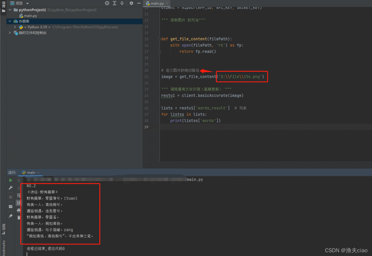Expand the 临时文件和控制台 node
Viewport: 372px width, 256px height.
point(10,33)
